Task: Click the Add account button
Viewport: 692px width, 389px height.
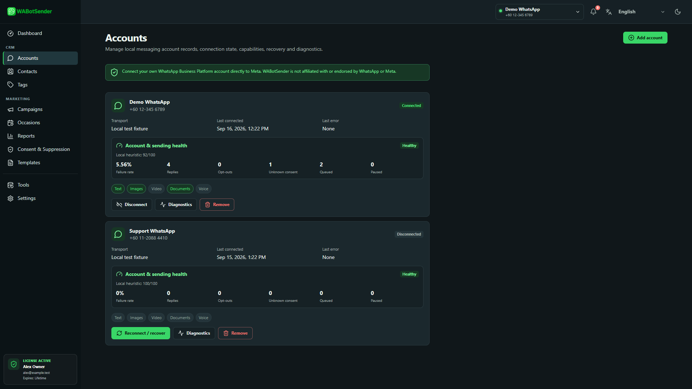Action: (x=645, y=38)
